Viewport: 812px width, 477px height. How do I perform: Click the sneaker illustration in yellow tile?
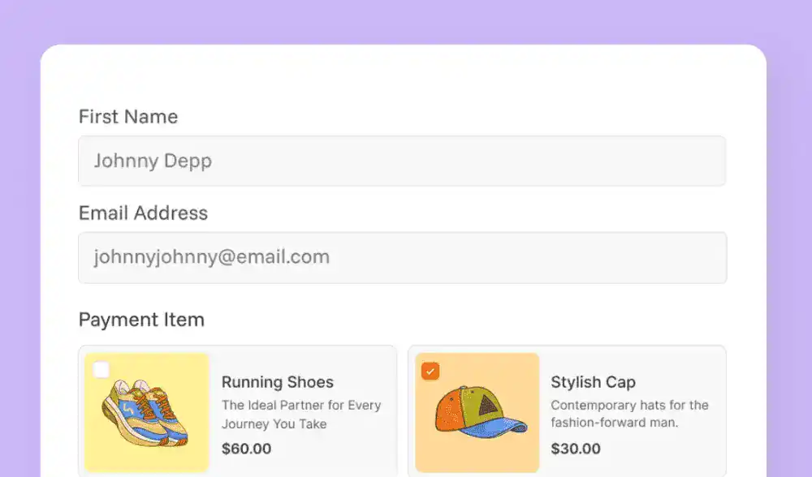coord(147,414)
